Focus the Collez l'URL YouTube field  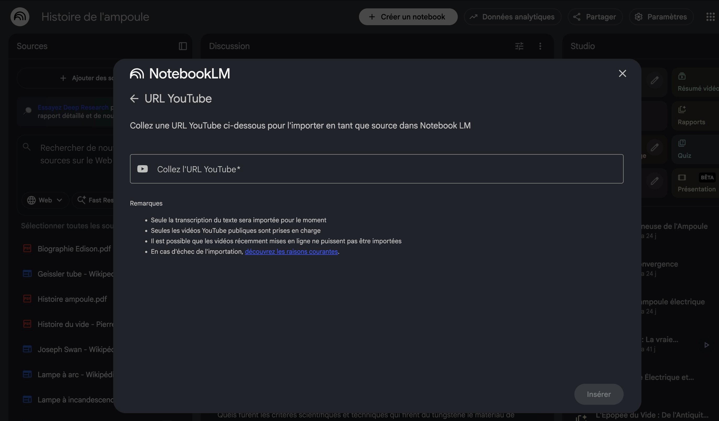[376, 169]
